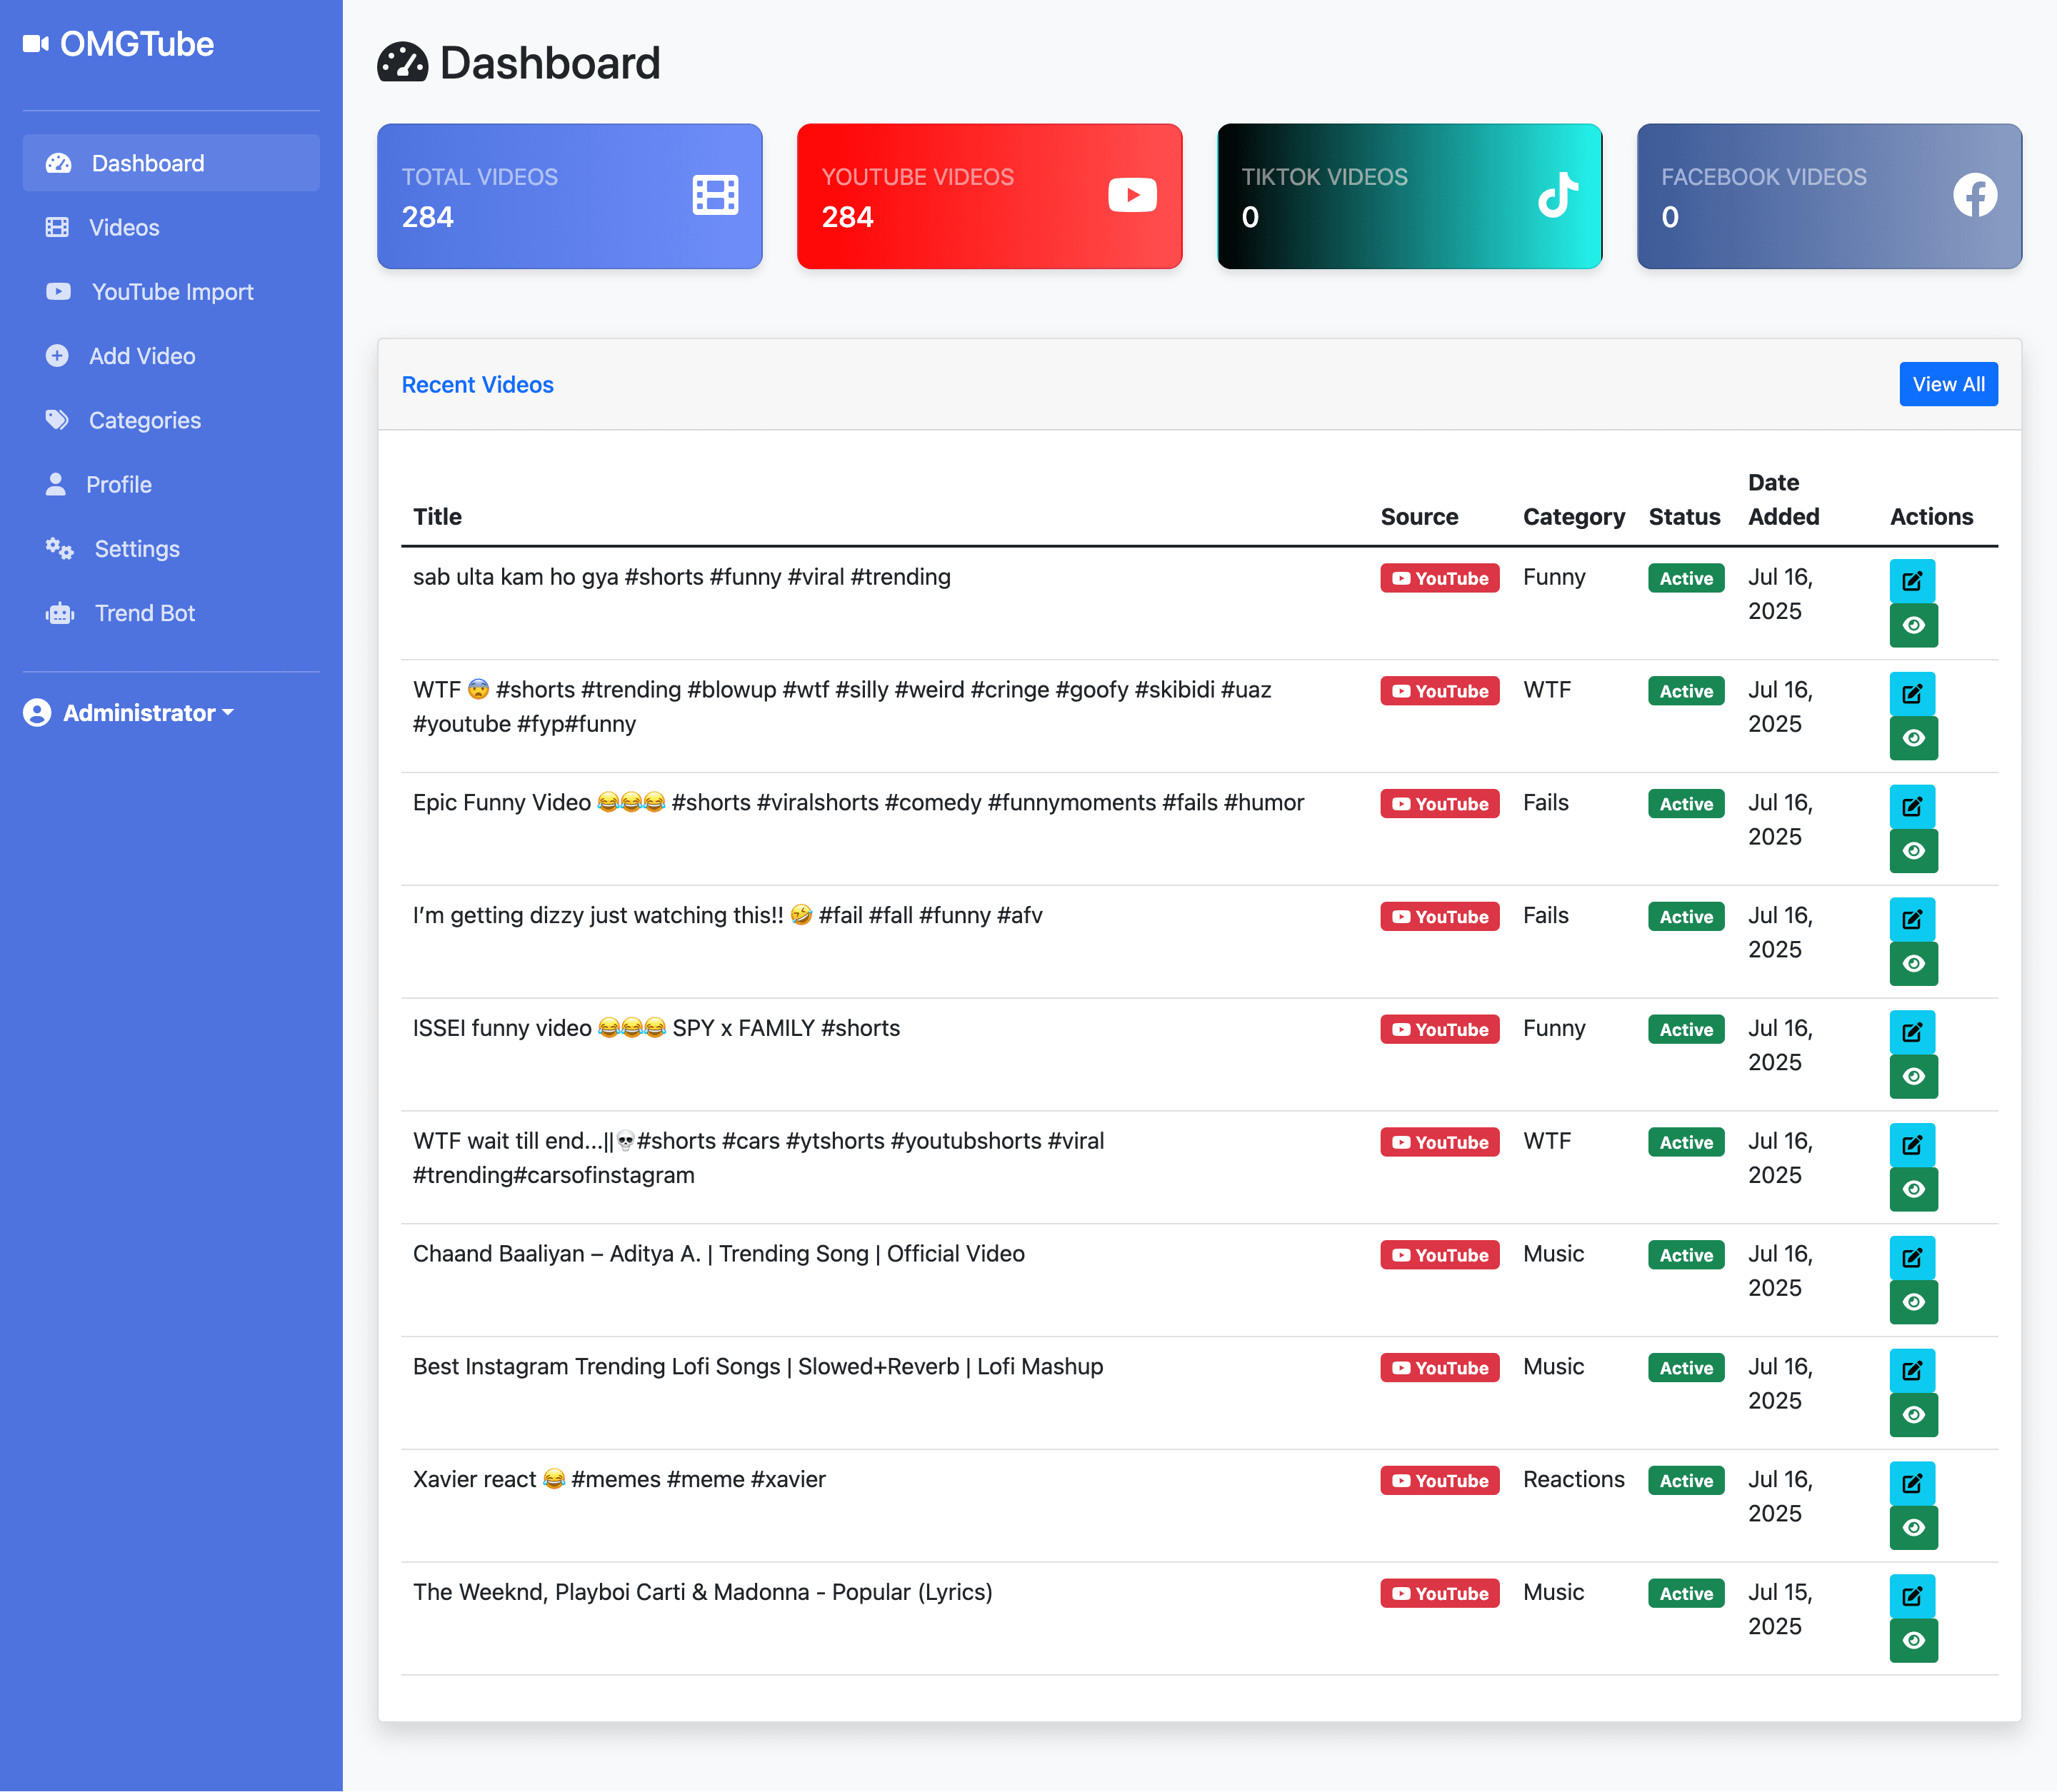Click the YouTube play icon on YouTube Videos card
This screenshot has width=2057, height=1792.
1133,195
